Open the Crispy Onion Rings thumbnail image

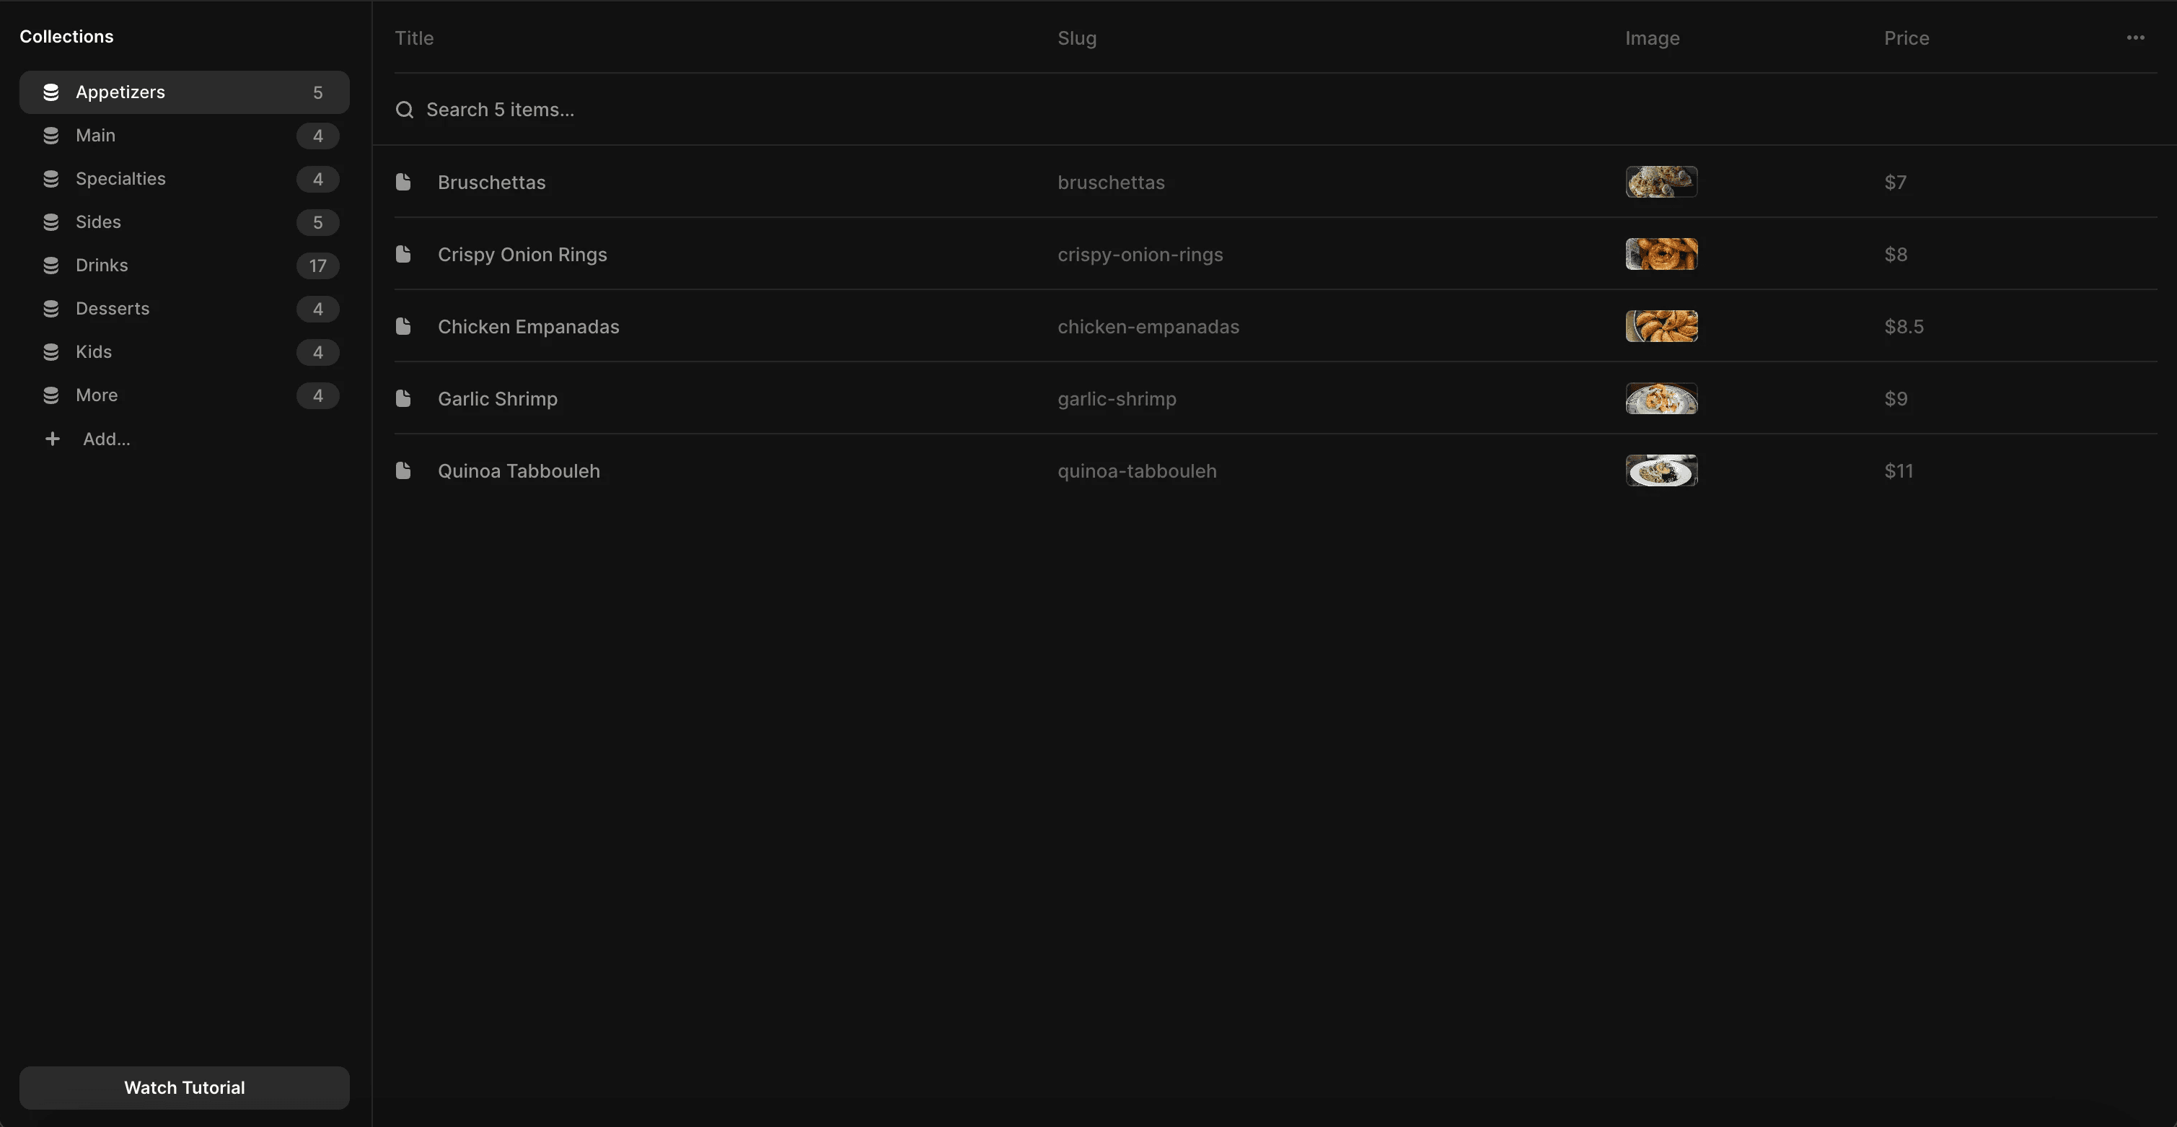(x=1661, y=254)
